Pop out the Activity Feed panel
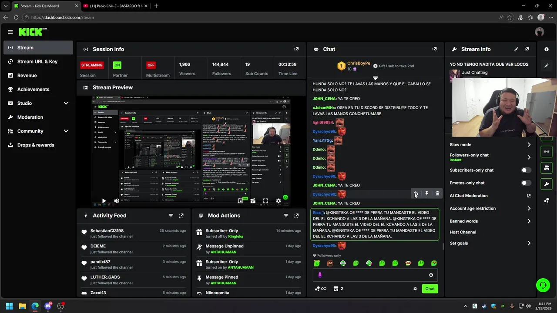This screenshot has width=557, height=313. tap(181, 216)
